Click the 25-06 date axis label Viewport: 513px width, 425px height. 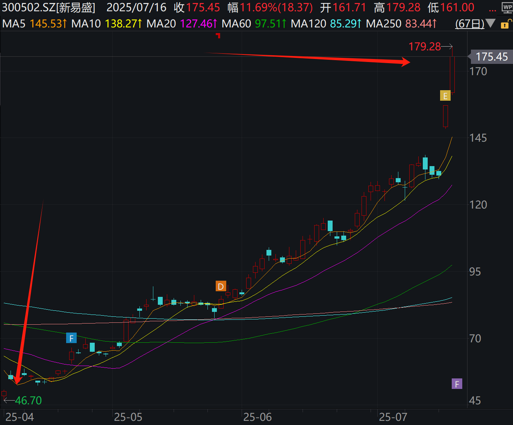point(257,417)
